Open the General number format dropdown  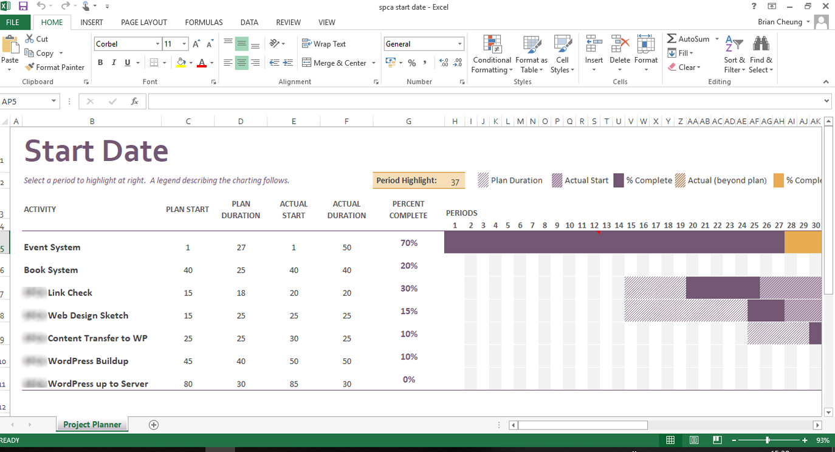[x=459, y=44]
